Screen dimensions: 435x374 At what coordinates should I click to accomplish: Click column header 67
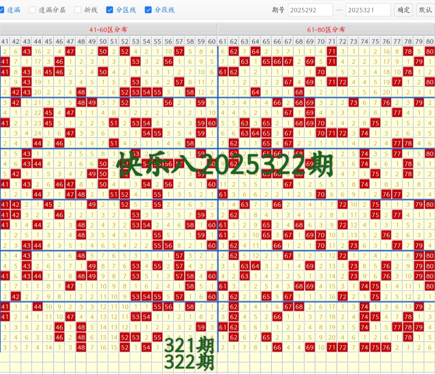click(288, 41)
